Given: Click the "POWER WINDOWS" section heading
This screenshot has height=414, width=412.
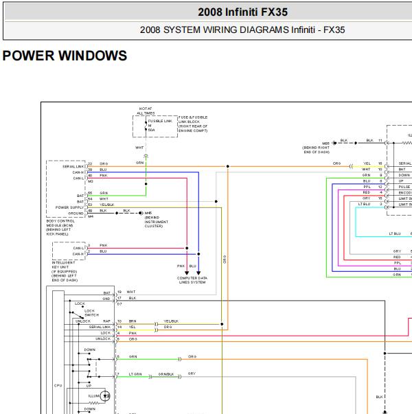Looking at the screenshot, I should (65, 56).
